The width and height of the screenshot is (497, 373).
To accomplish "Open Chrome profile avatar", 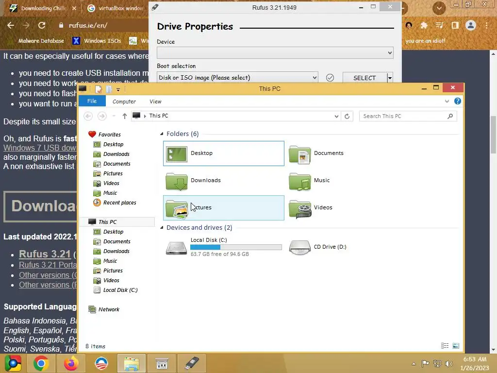I will click(x=471, y=25).
